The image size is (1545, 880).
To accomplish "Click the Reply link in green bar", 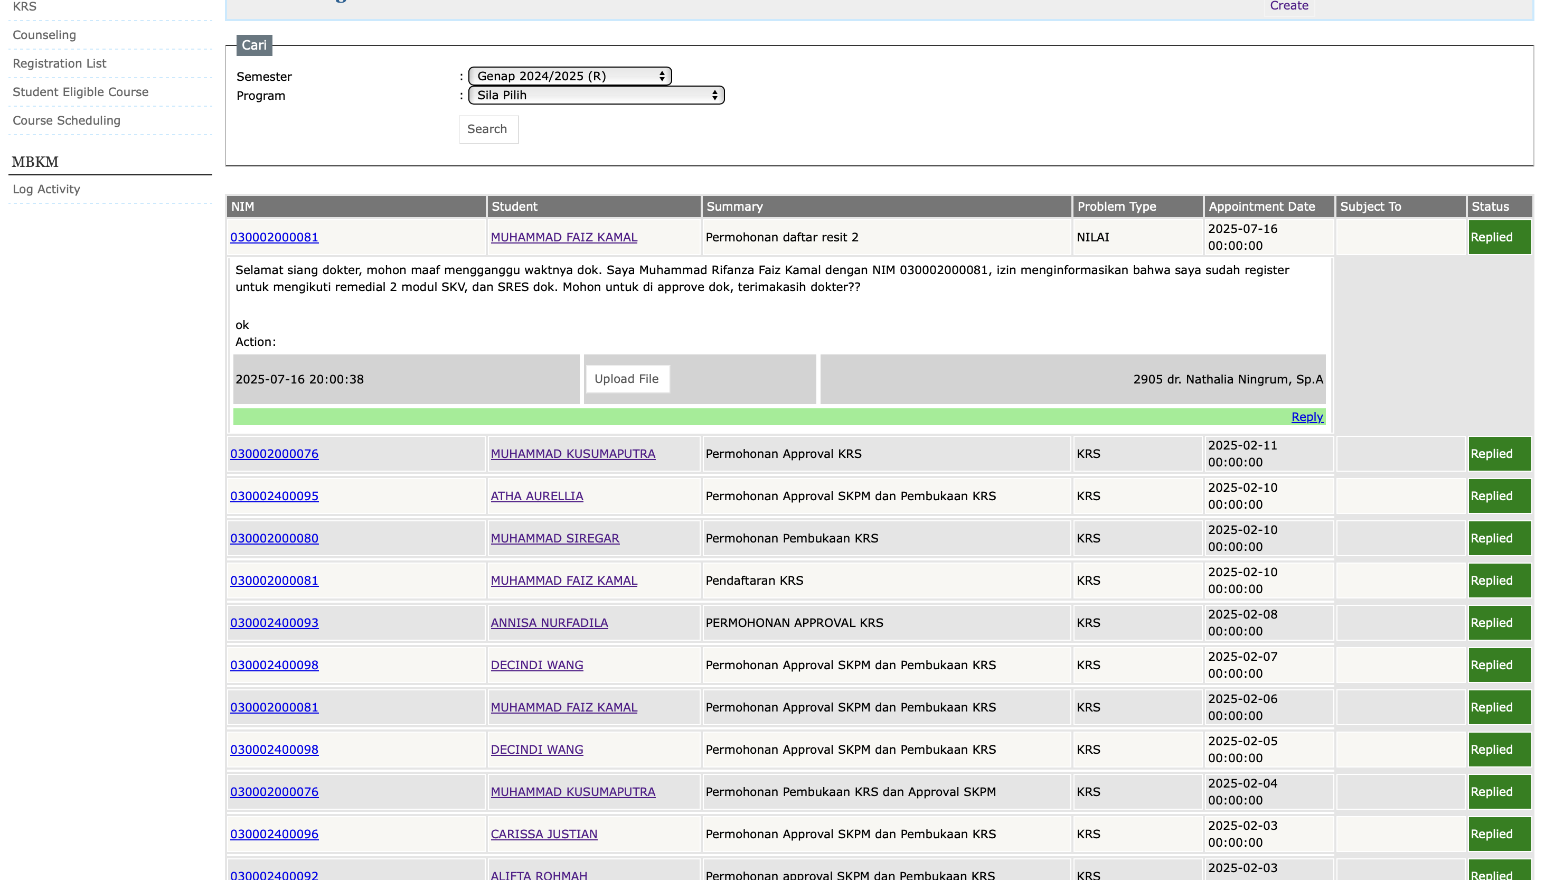I will (1306, 417).
